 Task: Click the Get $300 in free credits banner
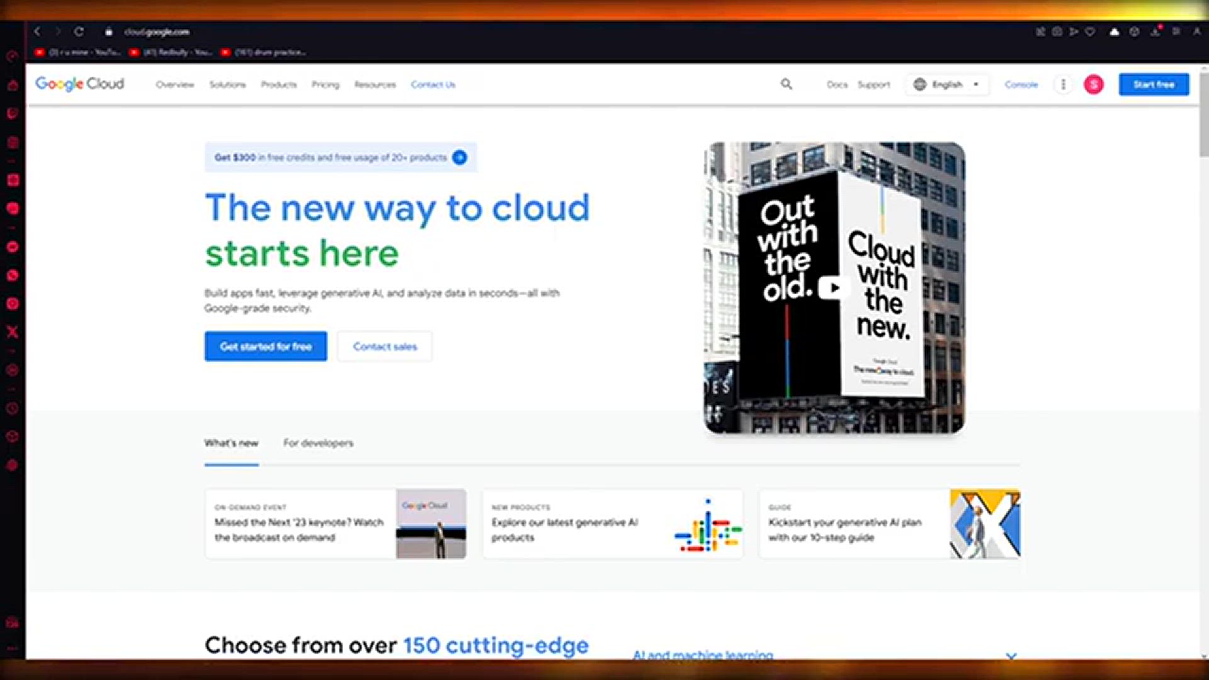(341, 157)
